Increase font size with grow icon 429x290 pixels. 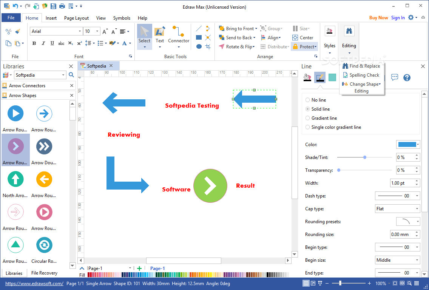(105, 31)
